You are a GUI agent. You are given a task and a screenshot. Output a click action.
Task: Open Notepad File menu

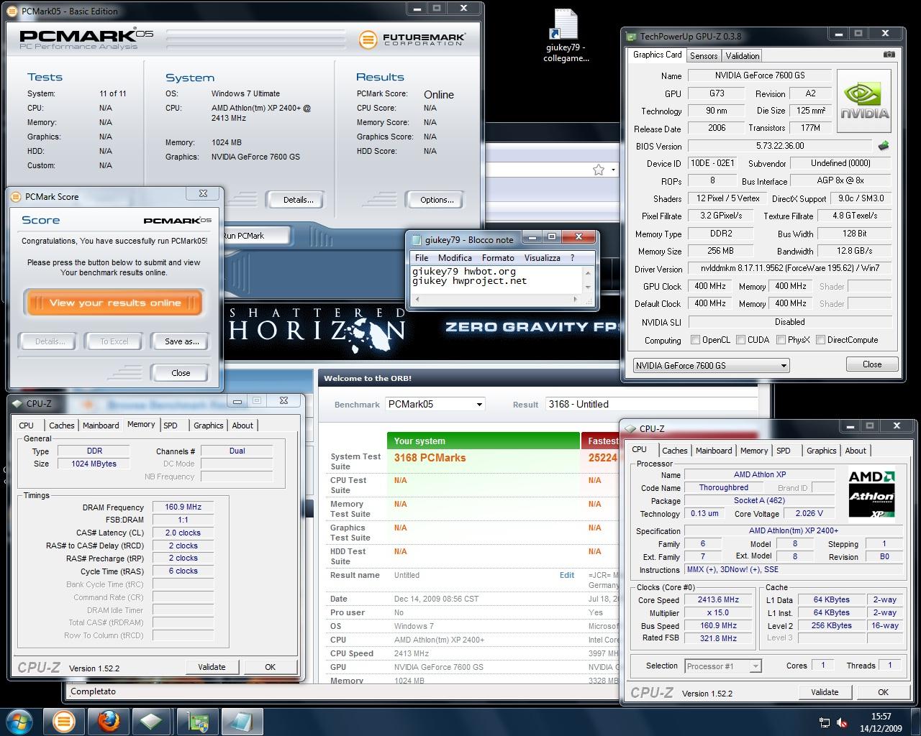[x=422, y=258]
